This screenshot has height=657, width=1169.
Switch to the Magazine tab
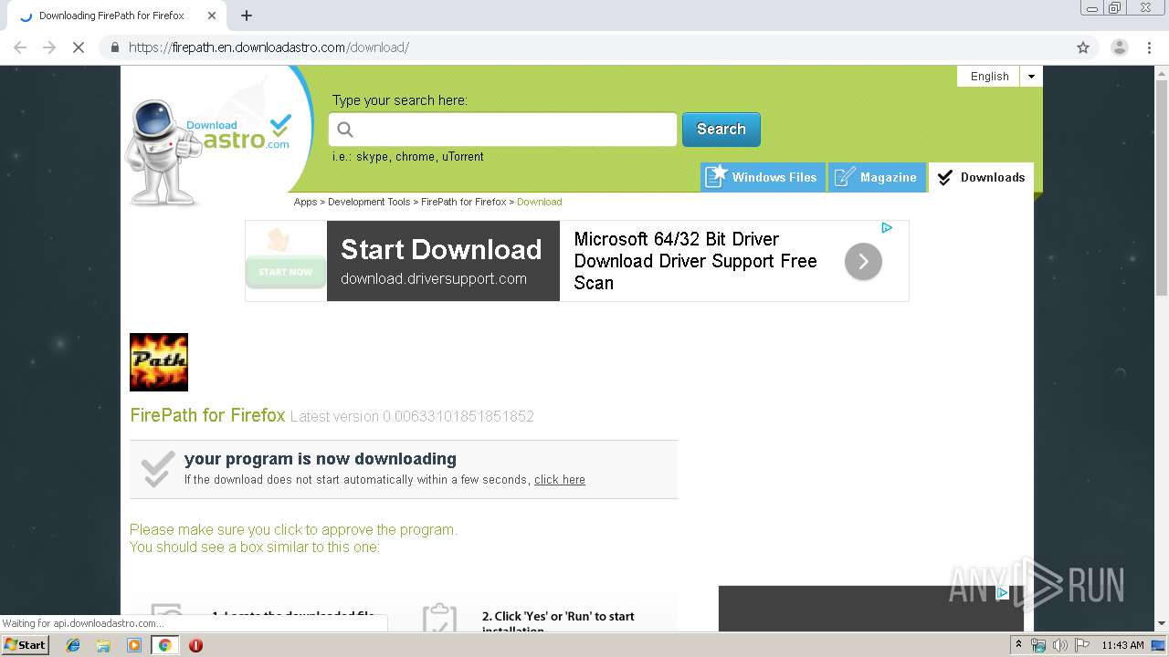pos(877,177)
